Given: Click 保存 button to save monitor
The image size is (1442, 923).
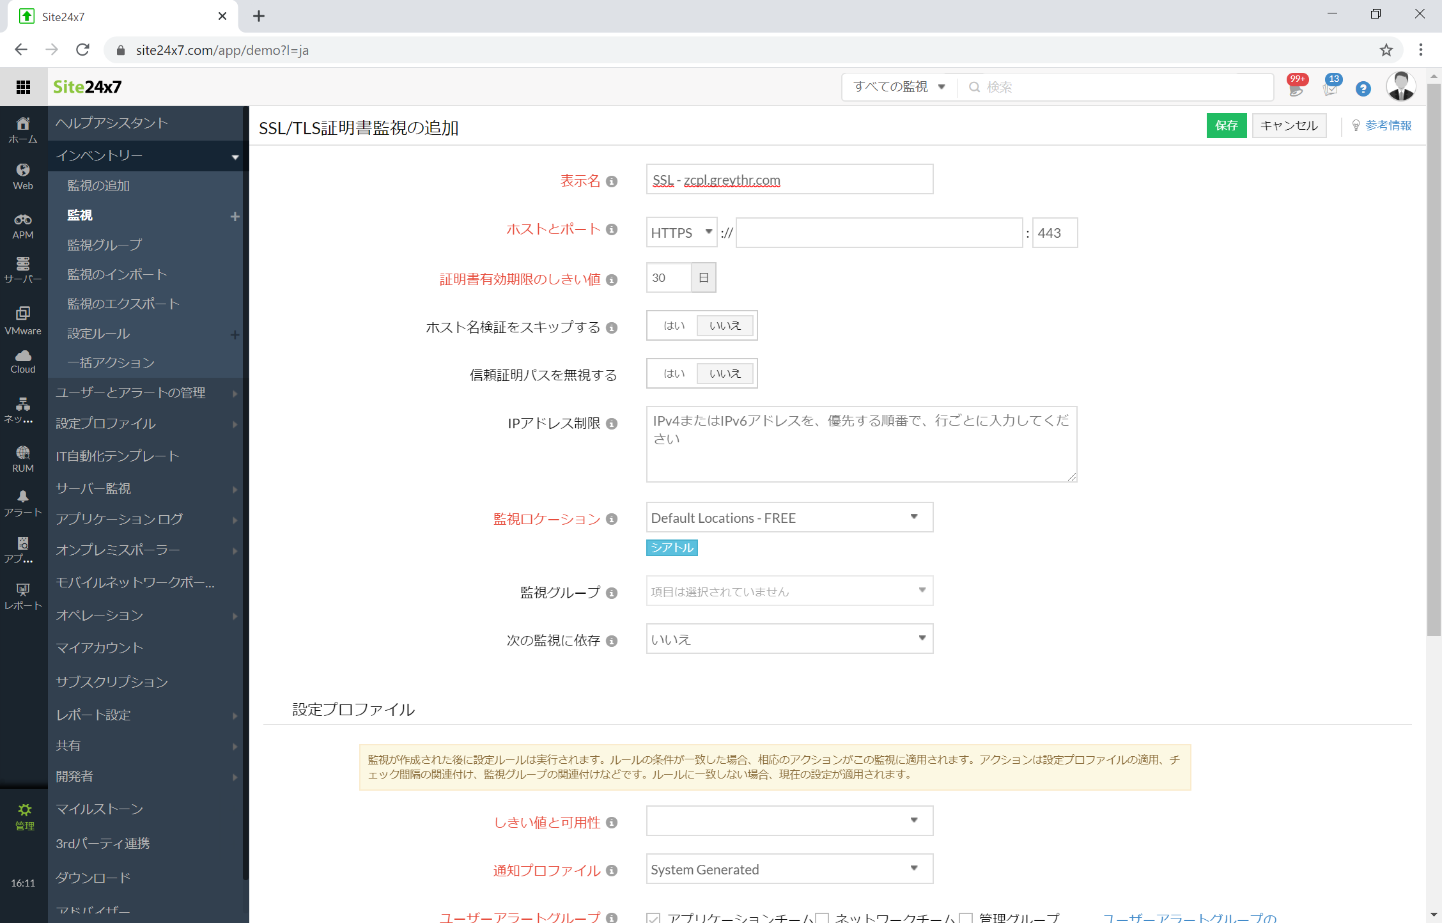Looking at the screenshot, I should 1225,124.
